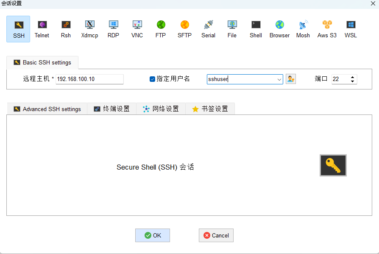The width and height of the screenshot is (379, 254).
Task: Click the Secure Shell (SSH) 会话 text
Action: (x=155, y=167)
